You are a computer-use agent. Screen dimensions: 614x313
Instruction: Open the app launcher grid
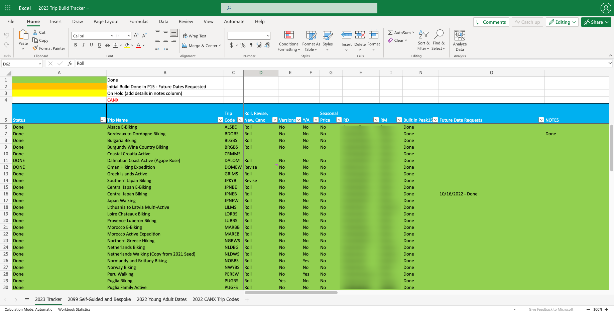click(x=8, y=8)
